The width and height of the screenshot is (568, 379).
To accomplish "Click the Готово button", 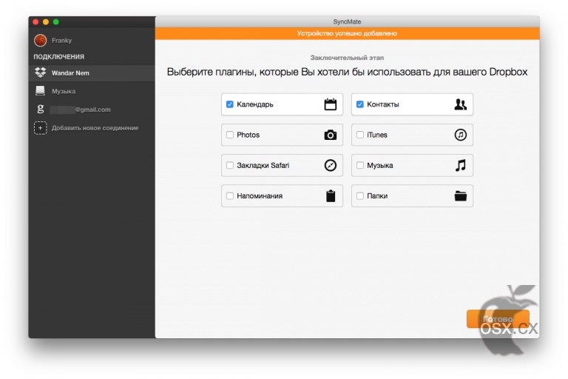I will [498, 319].
